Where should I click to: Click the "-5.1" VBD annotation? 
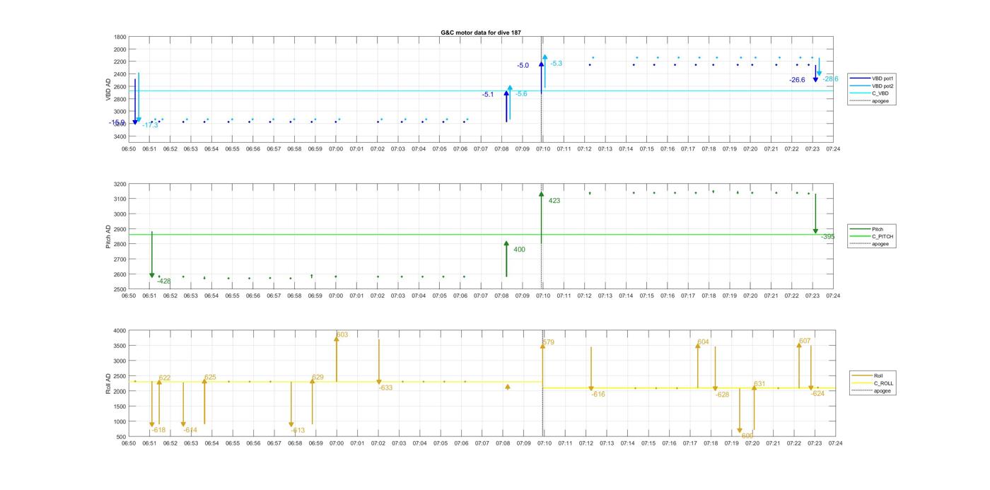click(488, 95)
